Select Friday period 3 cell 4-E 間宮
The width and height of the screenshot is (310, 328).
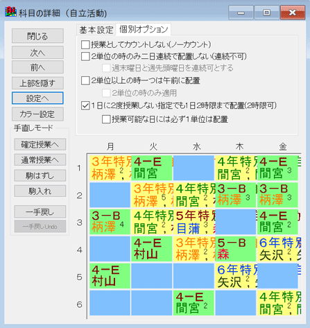tap(277, 222)
